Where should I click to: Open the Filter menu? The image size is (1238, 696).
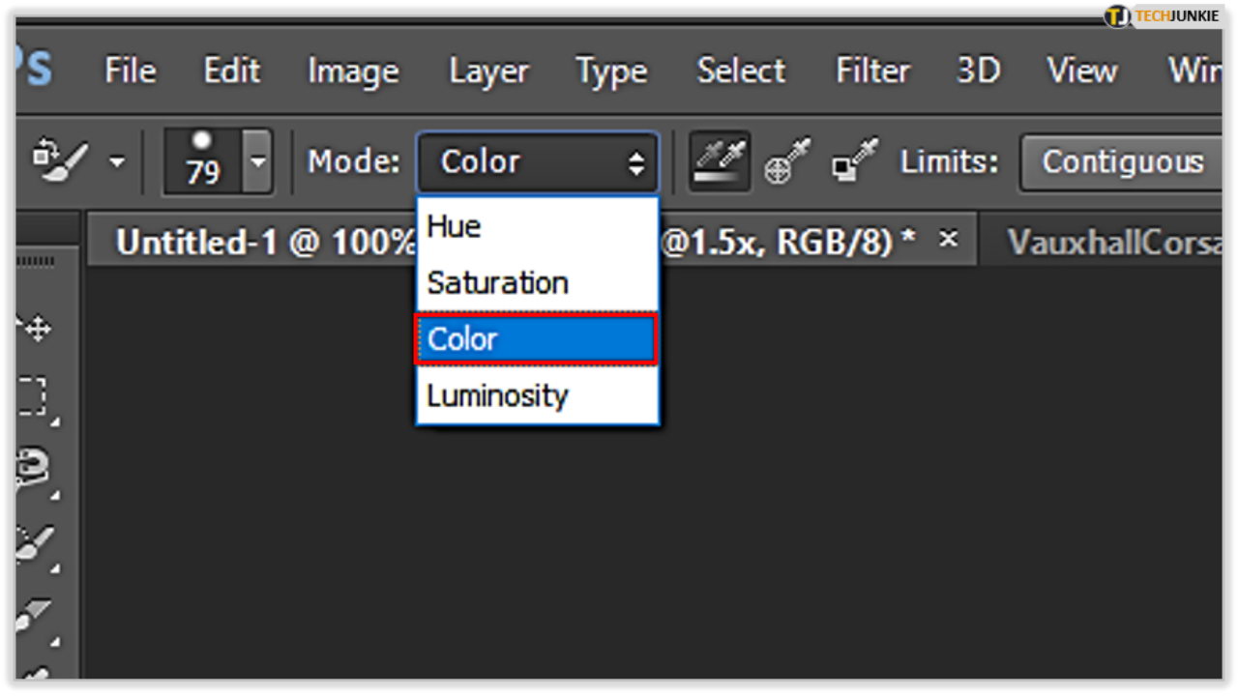[871, 71]
